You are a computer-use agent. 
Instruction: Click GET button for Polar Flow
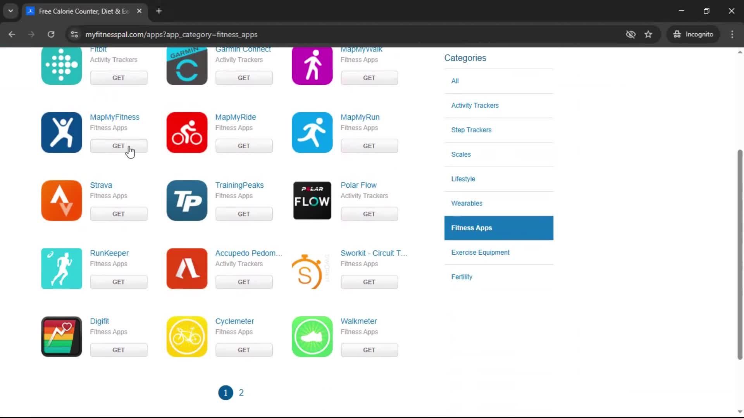tap(369, 214)
